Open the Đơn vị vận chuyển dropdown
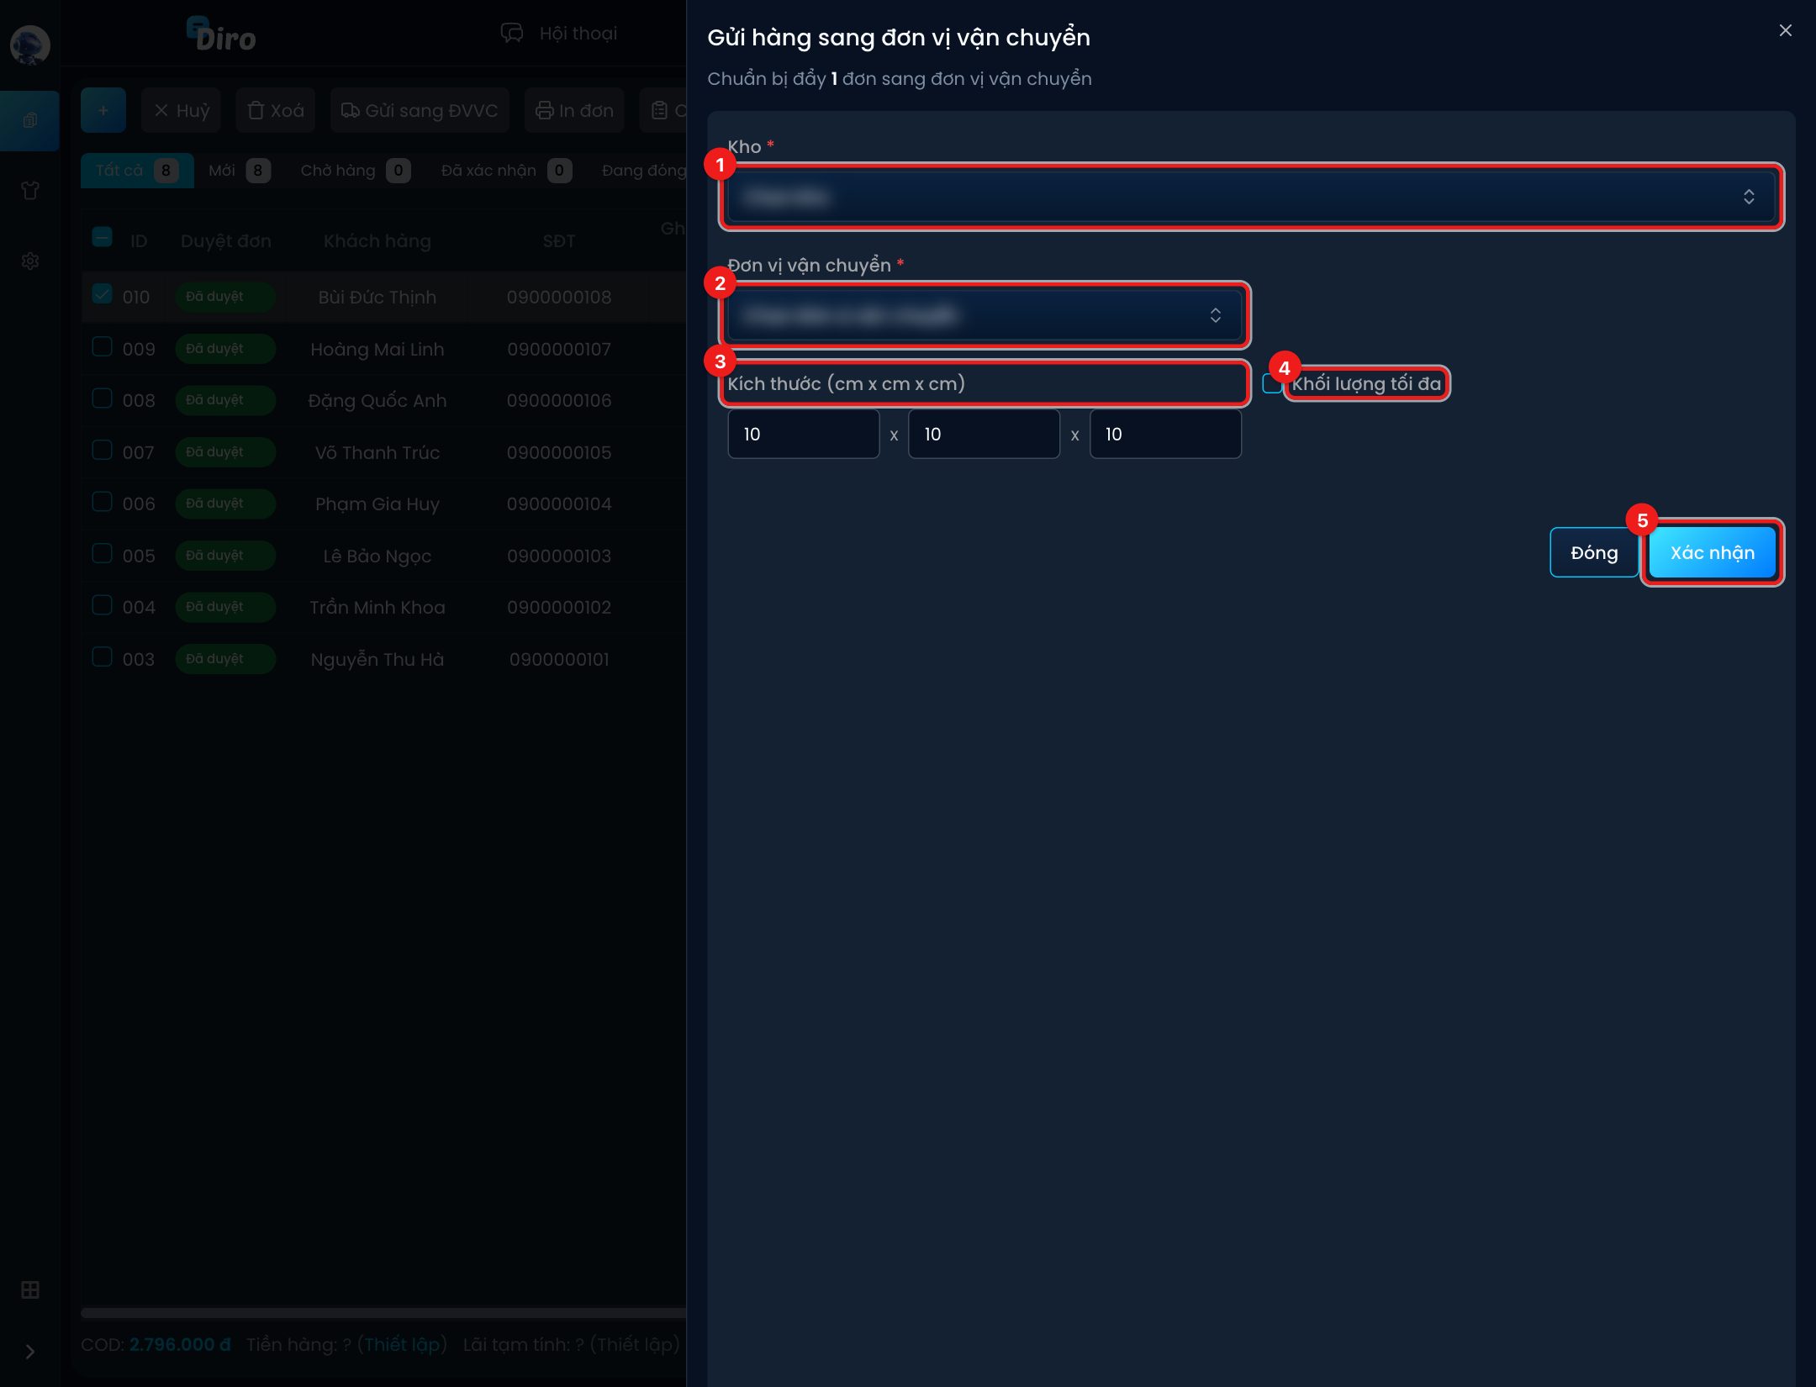This screenshot has width=1816, height=1387. (985, 315)
